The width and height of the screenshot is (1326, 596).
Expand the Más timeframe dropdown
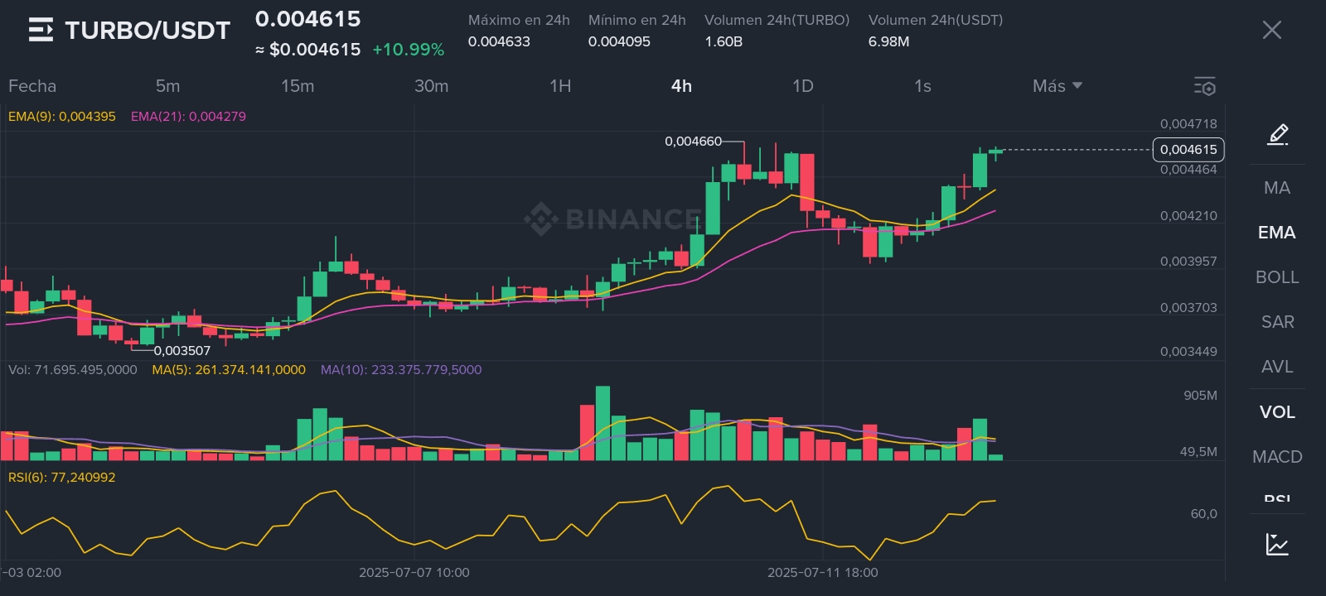click(x=1057, y=86)
